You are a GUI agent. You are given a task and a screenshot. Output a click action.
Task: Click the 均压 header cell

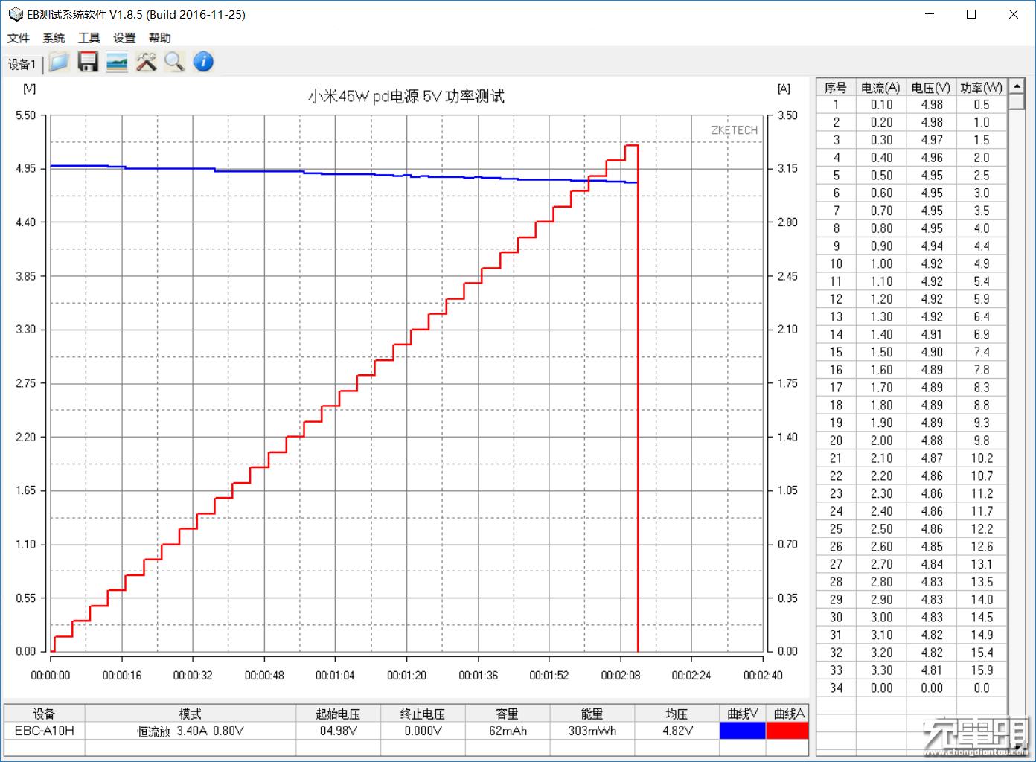(677, 714)
